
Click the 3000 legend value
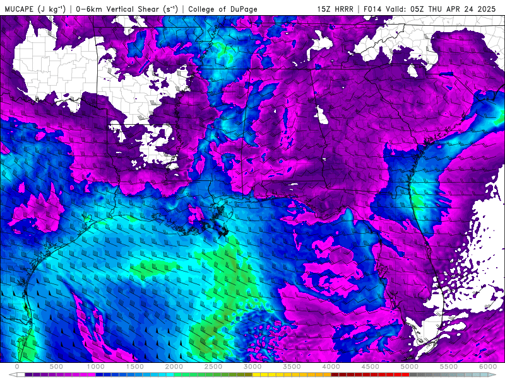tap(253, 367)
